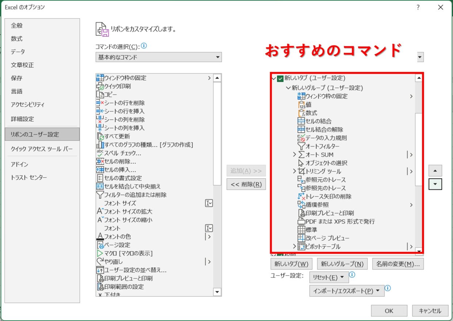Click the データの入力規則 icon
This screenshot has height=321, width=453.
pos(301,138)
